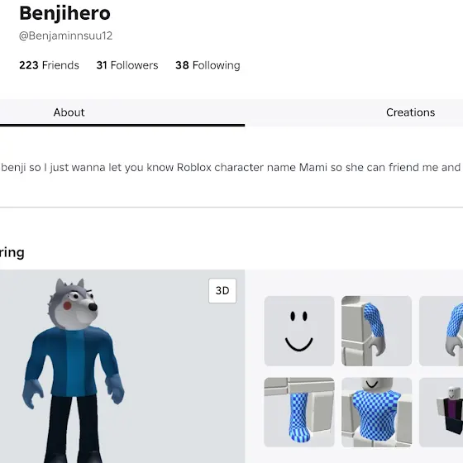Click the currently wearing section heading
Image resolution: width=463 pixels, height=463 pixels.
(12, 252)
